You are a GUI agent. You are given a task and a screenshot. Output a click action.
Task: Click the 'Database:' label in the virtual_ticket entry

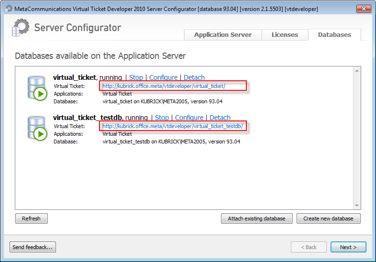click(66, 101)
